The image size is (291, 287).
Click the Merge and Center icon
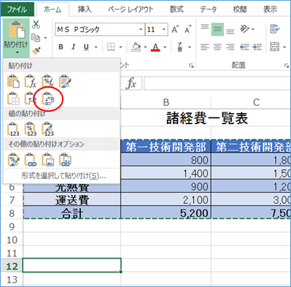[275, 47]
